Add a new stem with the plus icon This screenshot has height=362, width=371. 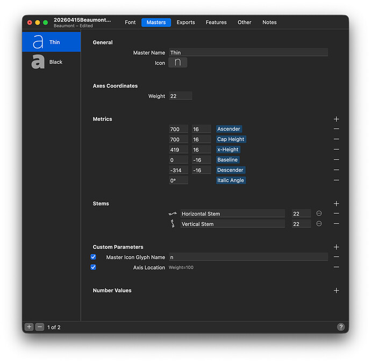tap(336, 204)
